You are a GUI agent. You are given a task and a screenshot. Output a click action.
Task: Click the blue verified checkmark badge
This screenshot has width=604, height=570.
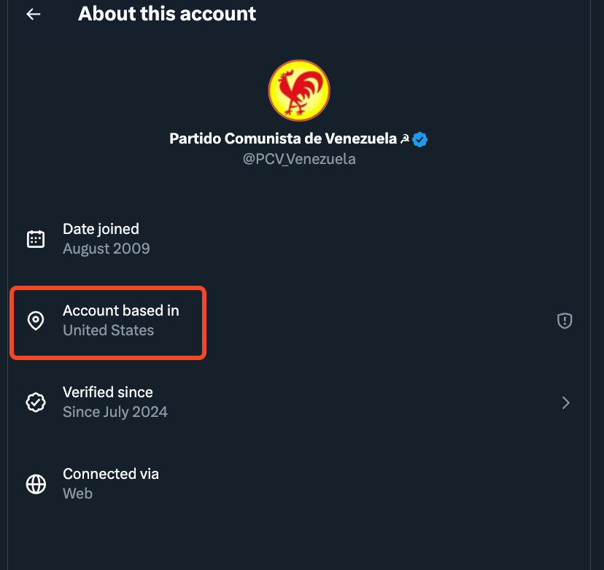pos(420,138)
